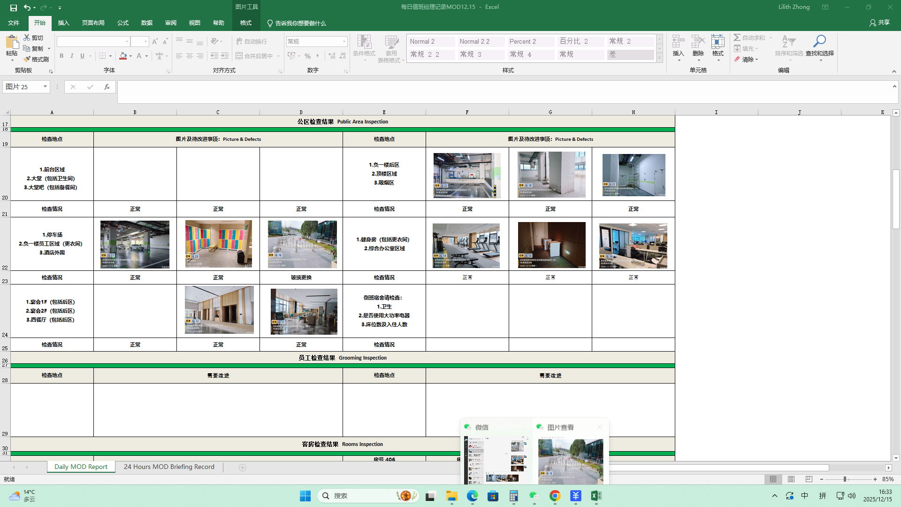The width and height of the screenshot is (901, 507).
Task: Click the Tell me what to do box
Action: (x=300, y=23)
